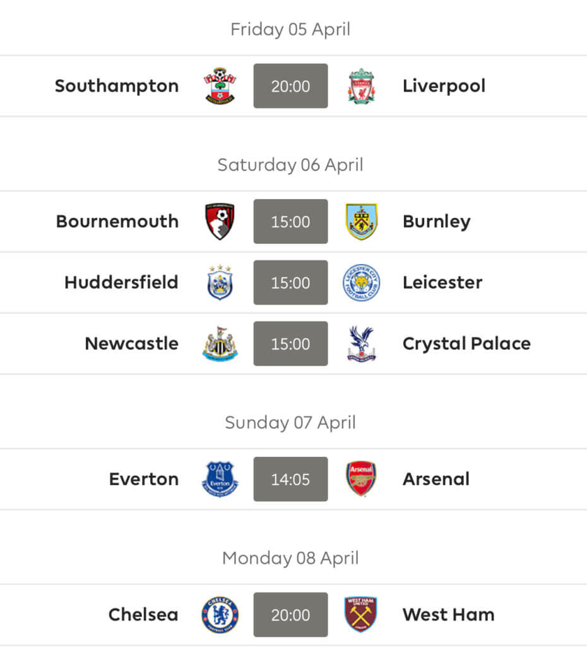This screenshot has width=587, height=647.
Task: Select the Bournemouth cherries badge
Action: (x=220, y=221)
